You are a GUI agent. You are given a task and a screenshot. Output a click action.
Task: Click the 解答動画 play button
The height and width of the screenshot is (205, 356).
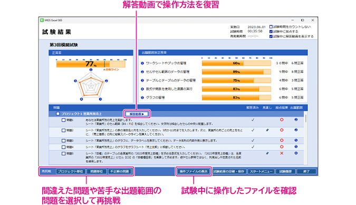click(137, 114)
